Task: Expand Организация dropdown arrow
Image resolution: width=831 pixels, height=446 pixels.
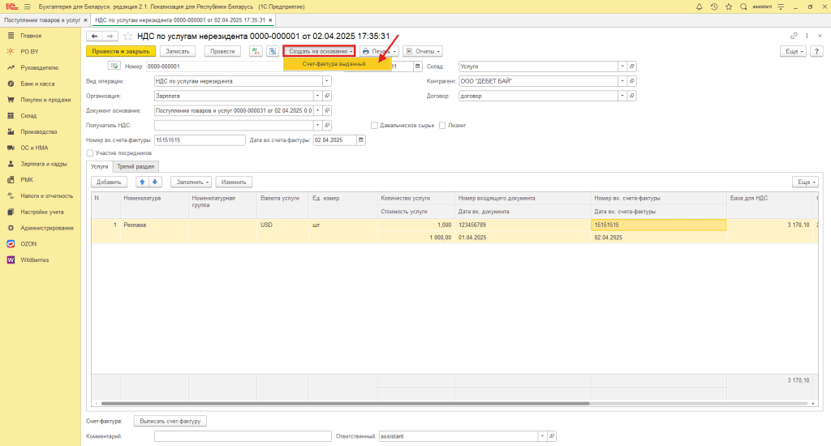Action: pos(318,96)
